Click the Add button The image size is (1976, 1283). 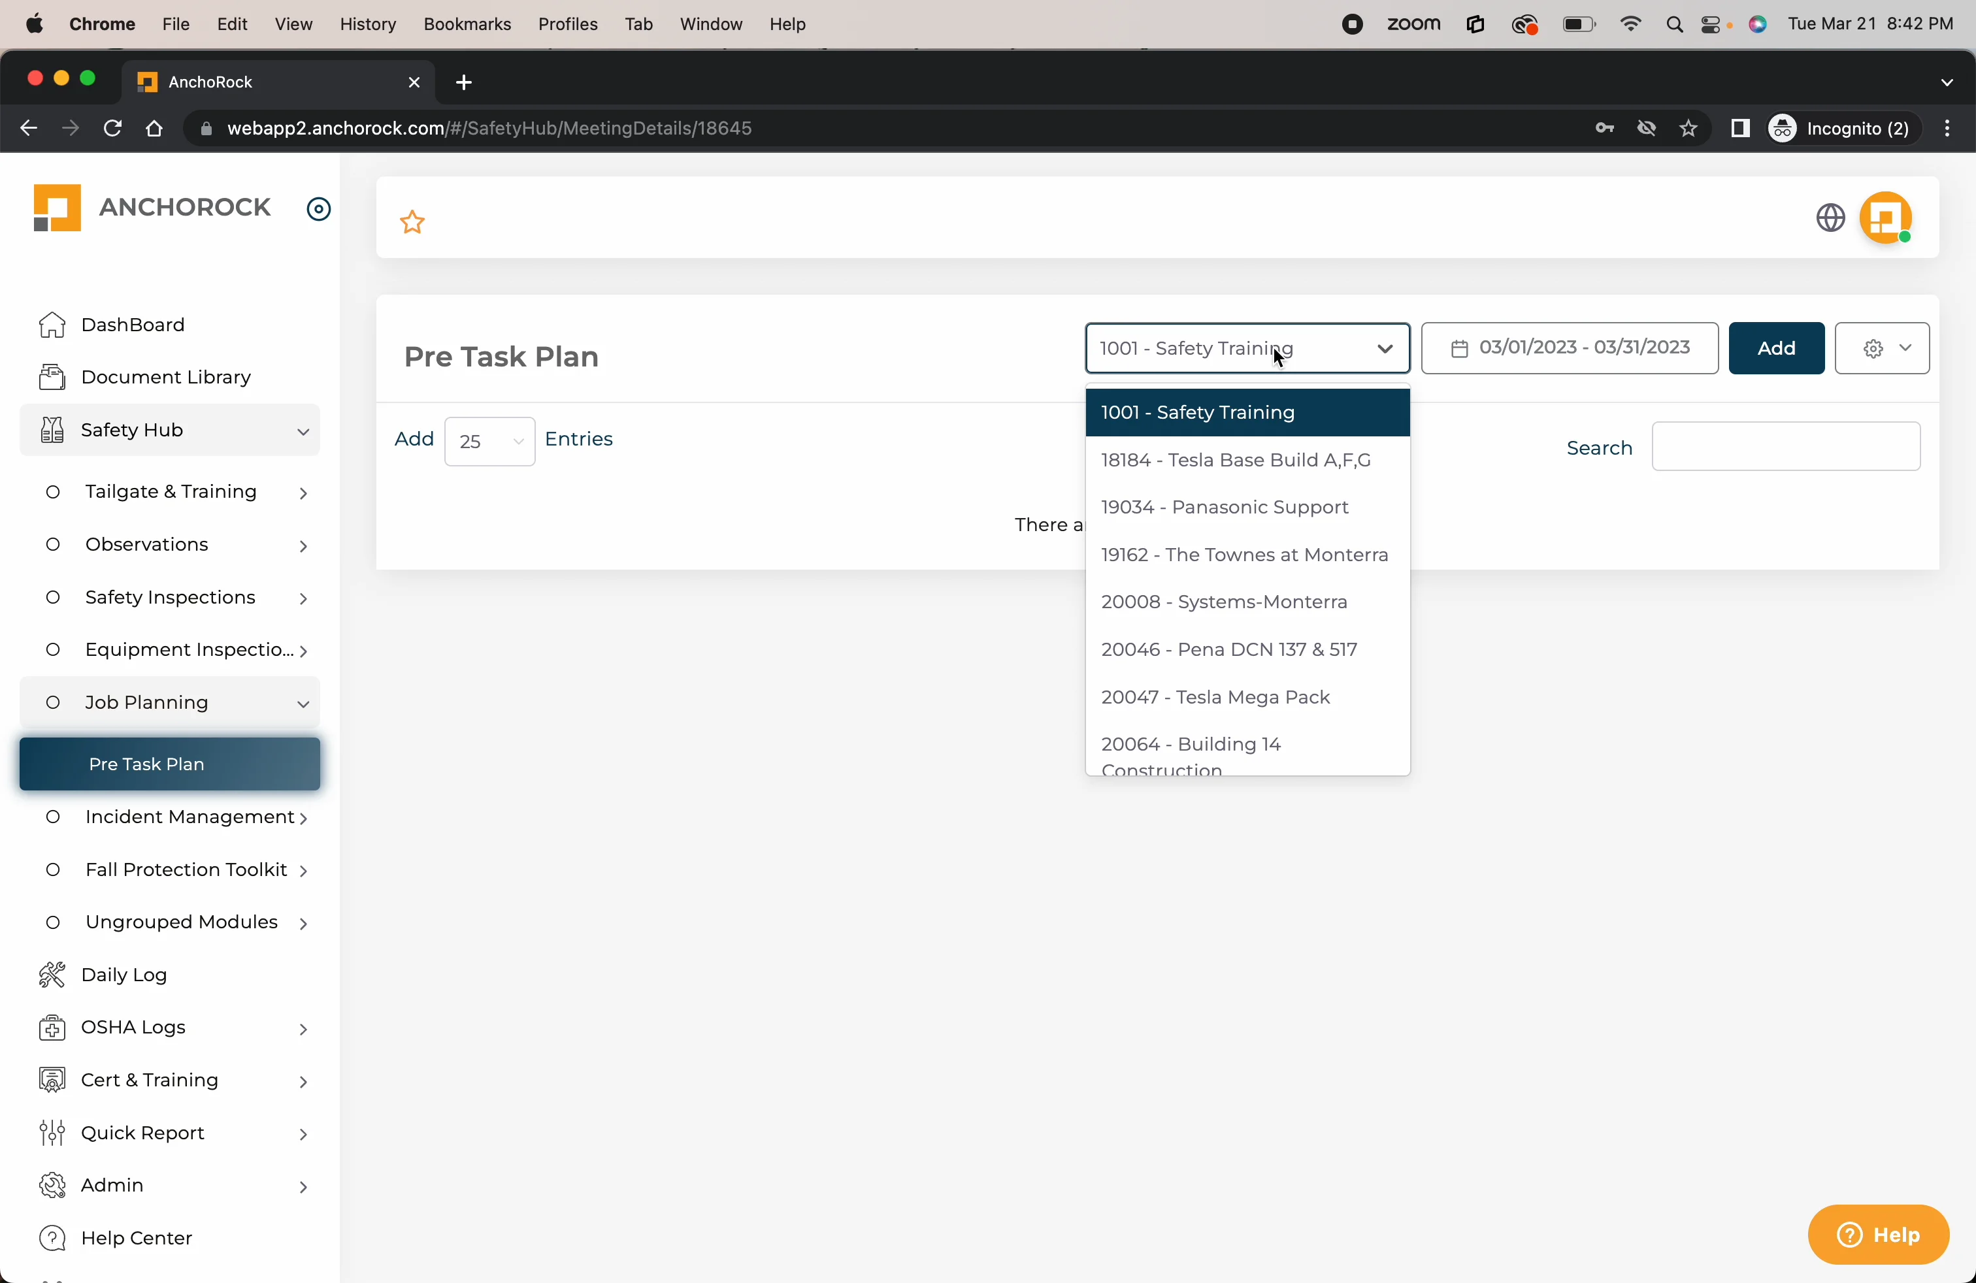1775,348
